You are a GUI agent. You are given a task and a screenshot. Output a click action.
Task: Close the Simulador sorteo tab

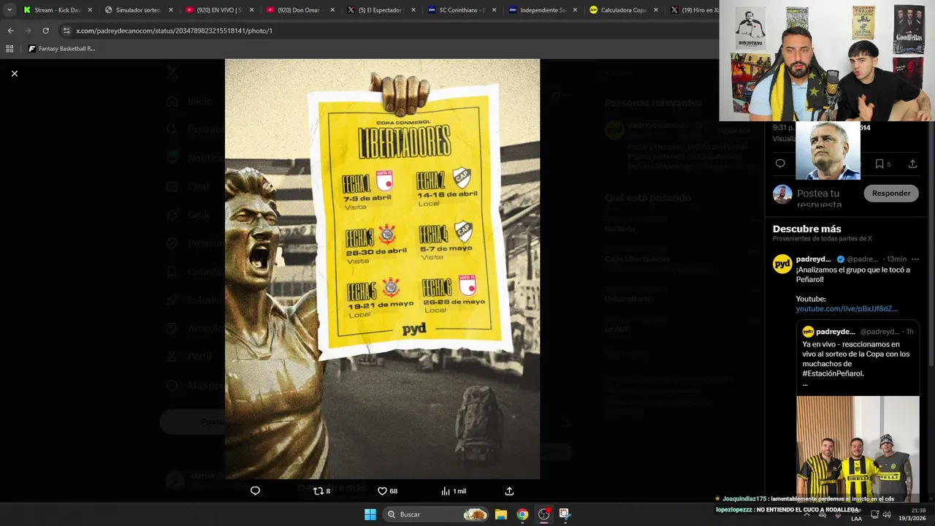coord(171,10)
